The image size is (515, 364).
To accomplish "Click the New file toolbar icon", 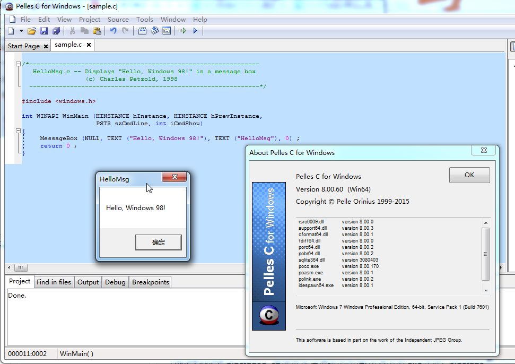I will click(x=11, y=31).
